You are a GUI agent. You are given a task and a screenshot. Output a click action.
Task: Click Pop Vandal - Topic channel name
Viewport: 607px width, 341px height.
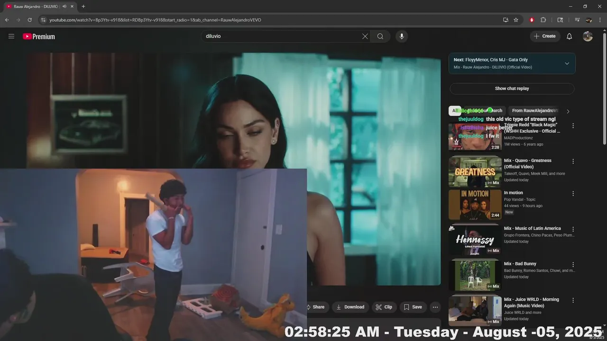(x=520, y=199)
